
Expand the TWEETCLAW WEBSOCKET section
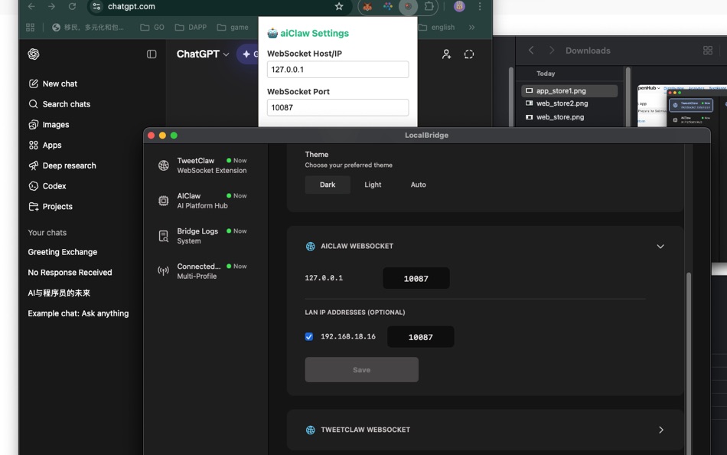pos(660,430)
